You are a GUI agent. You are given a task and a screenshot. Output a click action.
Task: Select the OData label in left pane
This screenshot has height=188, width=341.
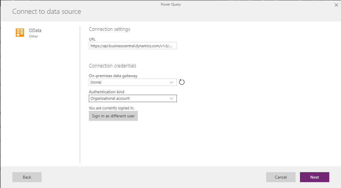(x=35, y=31)
